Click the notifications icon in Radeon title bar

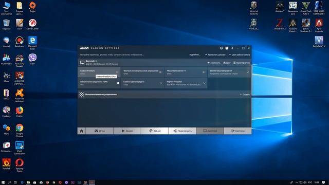221,48
